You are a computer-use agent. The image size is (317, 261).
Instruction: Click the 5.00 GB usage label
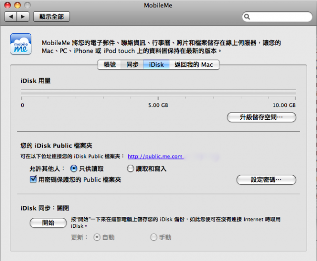coord(158,105)
